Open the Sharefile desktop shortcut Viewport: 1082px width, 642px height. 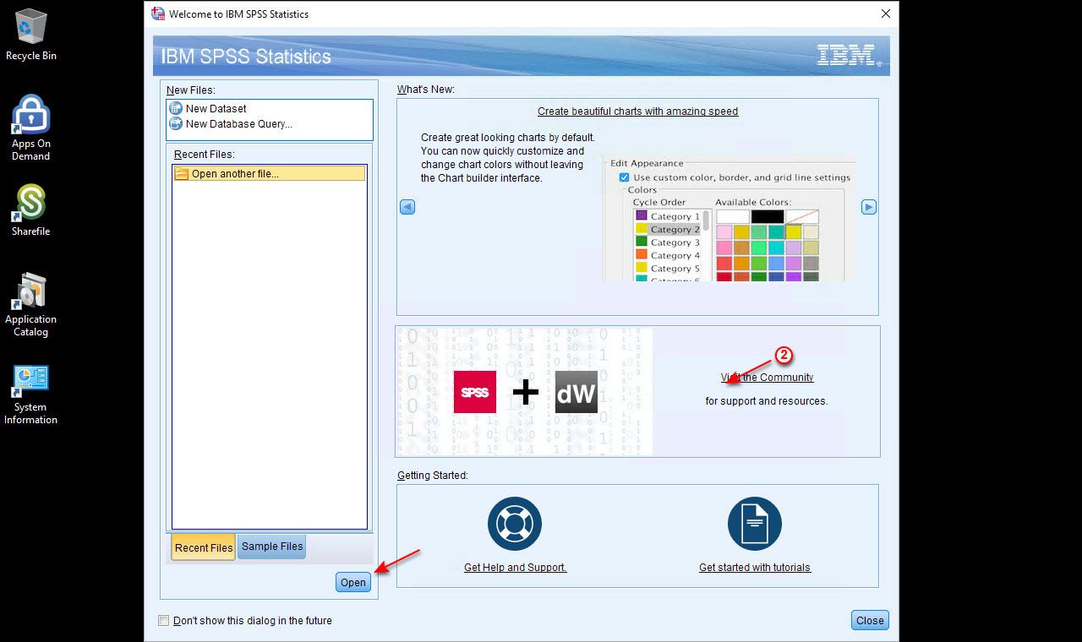click(31, 204)
